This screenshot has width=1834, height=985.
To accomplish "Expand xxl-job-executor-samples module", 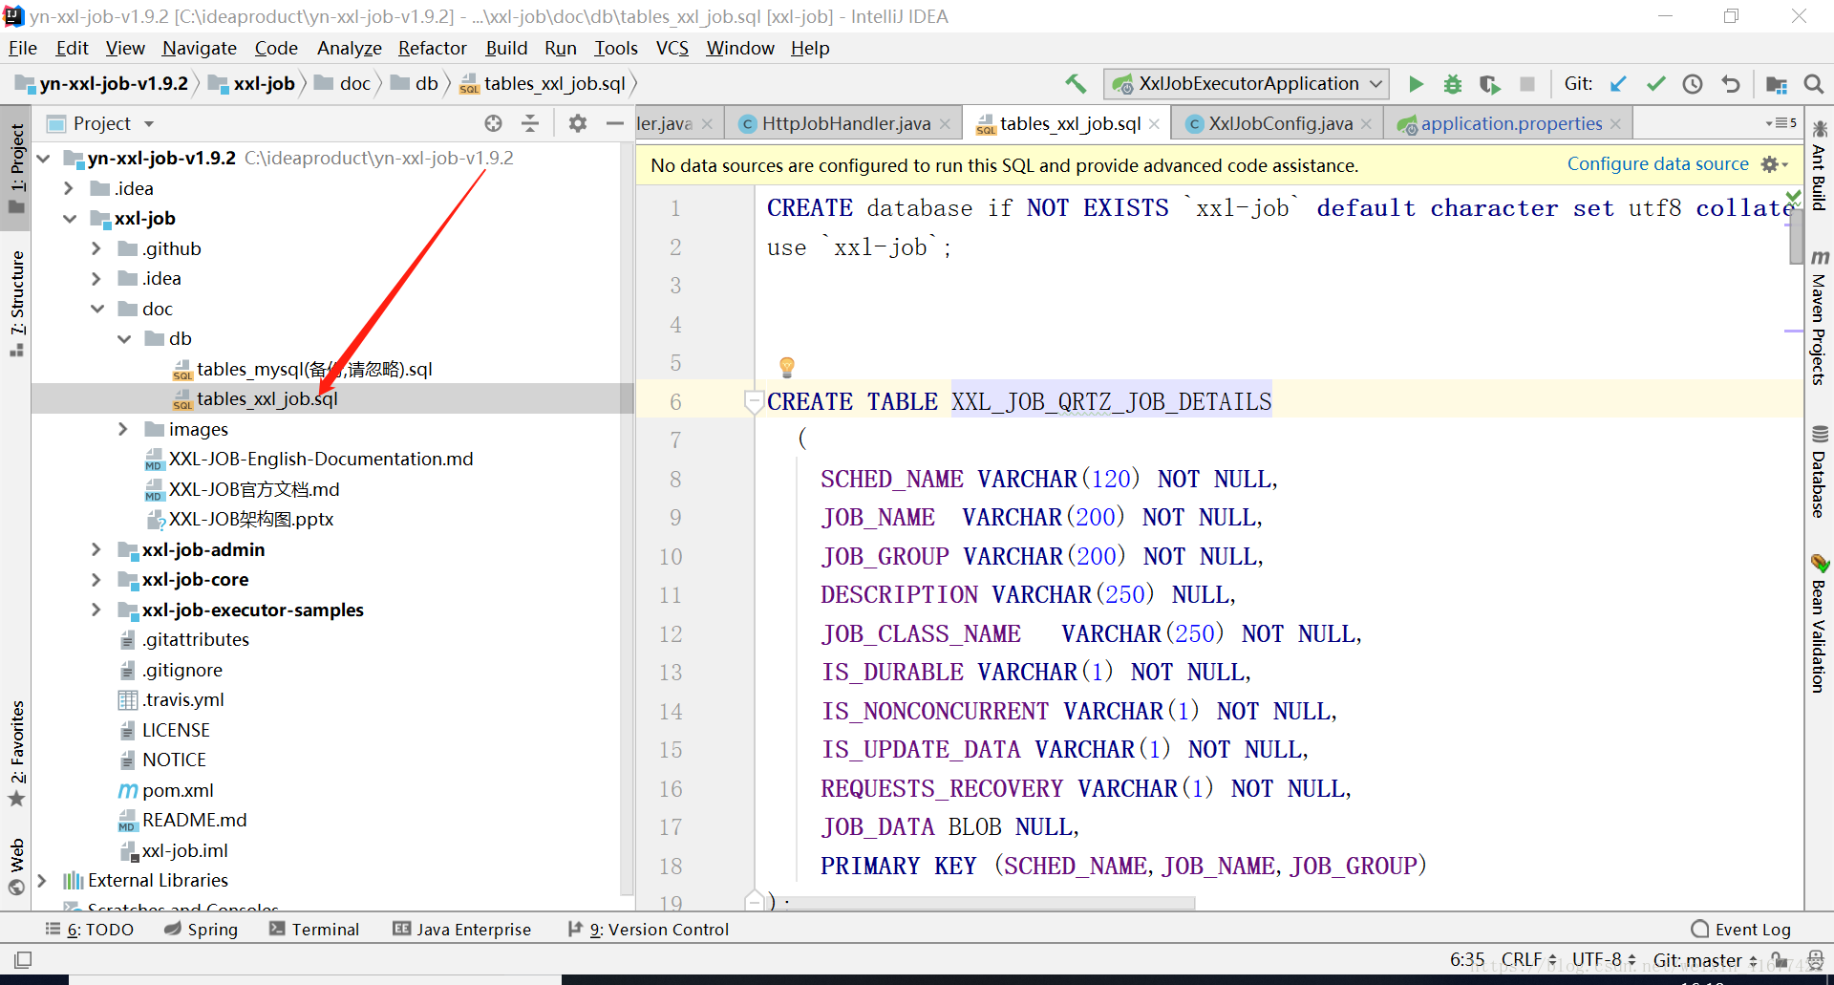I will point(96,610).
